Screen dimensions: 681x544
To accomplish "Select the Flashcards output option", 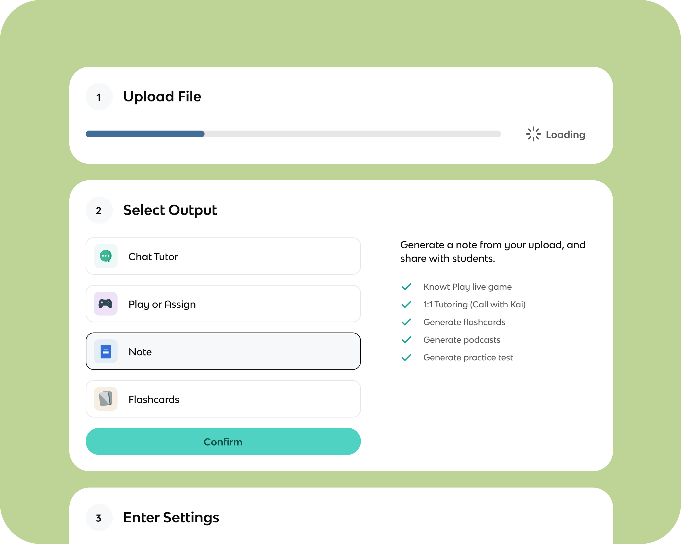I will (x=223, y=399).
